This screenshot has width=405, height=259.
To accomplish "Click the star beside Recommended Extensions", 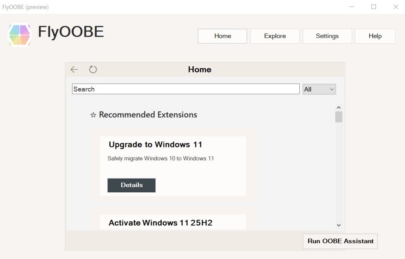I will 93,114.
